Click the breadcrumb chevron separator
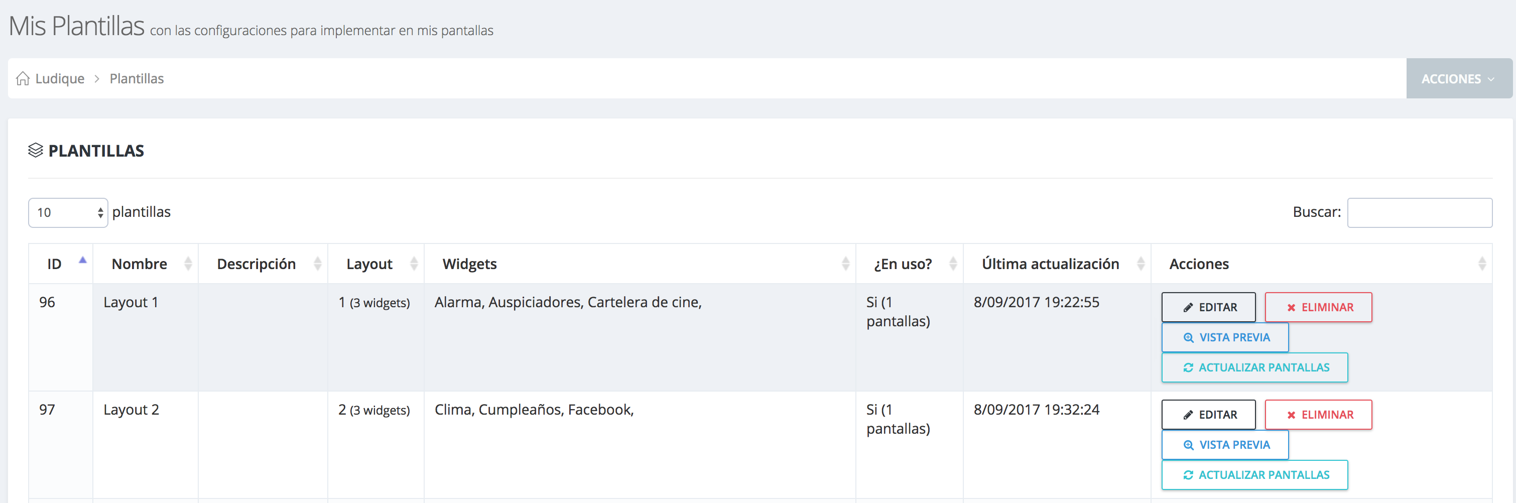1516x503 pixels. pyautogui.click(x=97, y=78)
